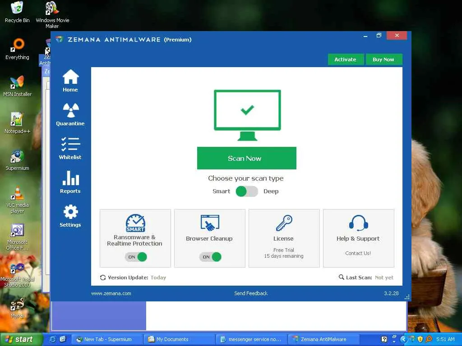Open Recycle Bin desktop icon

pyautogui.click(x=17, y=12)
